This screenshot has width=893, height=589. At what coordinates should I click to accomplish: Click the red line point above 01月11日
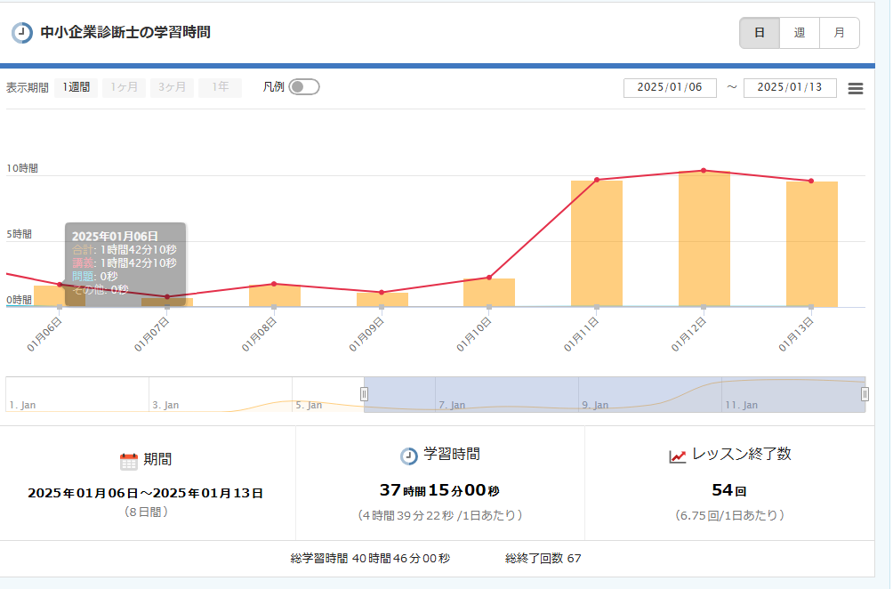(597, 180)
